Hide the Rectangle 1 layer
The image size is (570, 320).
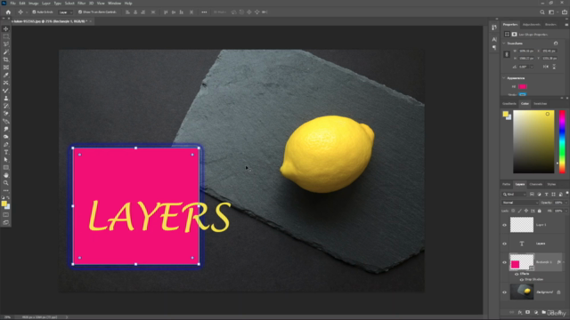(505, 262)
